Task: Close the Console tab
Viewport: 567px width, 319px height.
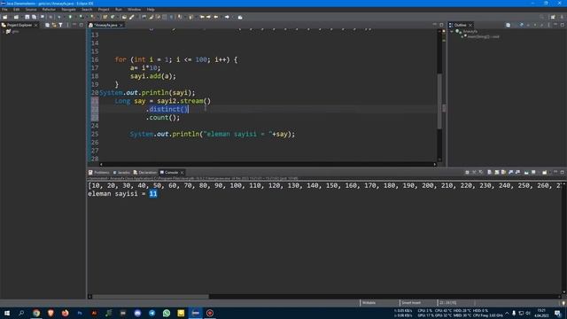Action: 182,173
